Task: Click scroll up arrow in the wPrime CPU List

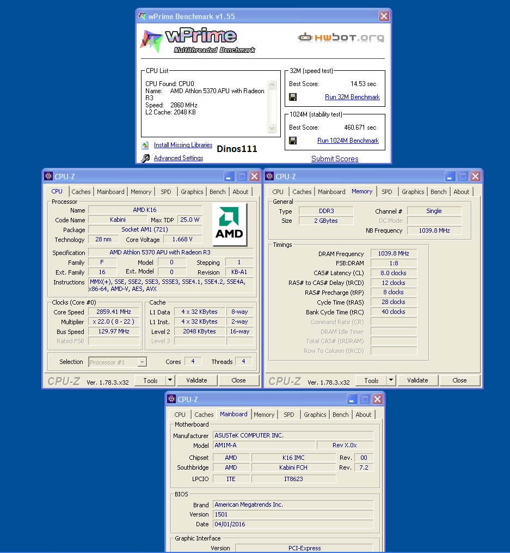Action: click(x=272, y=84)
